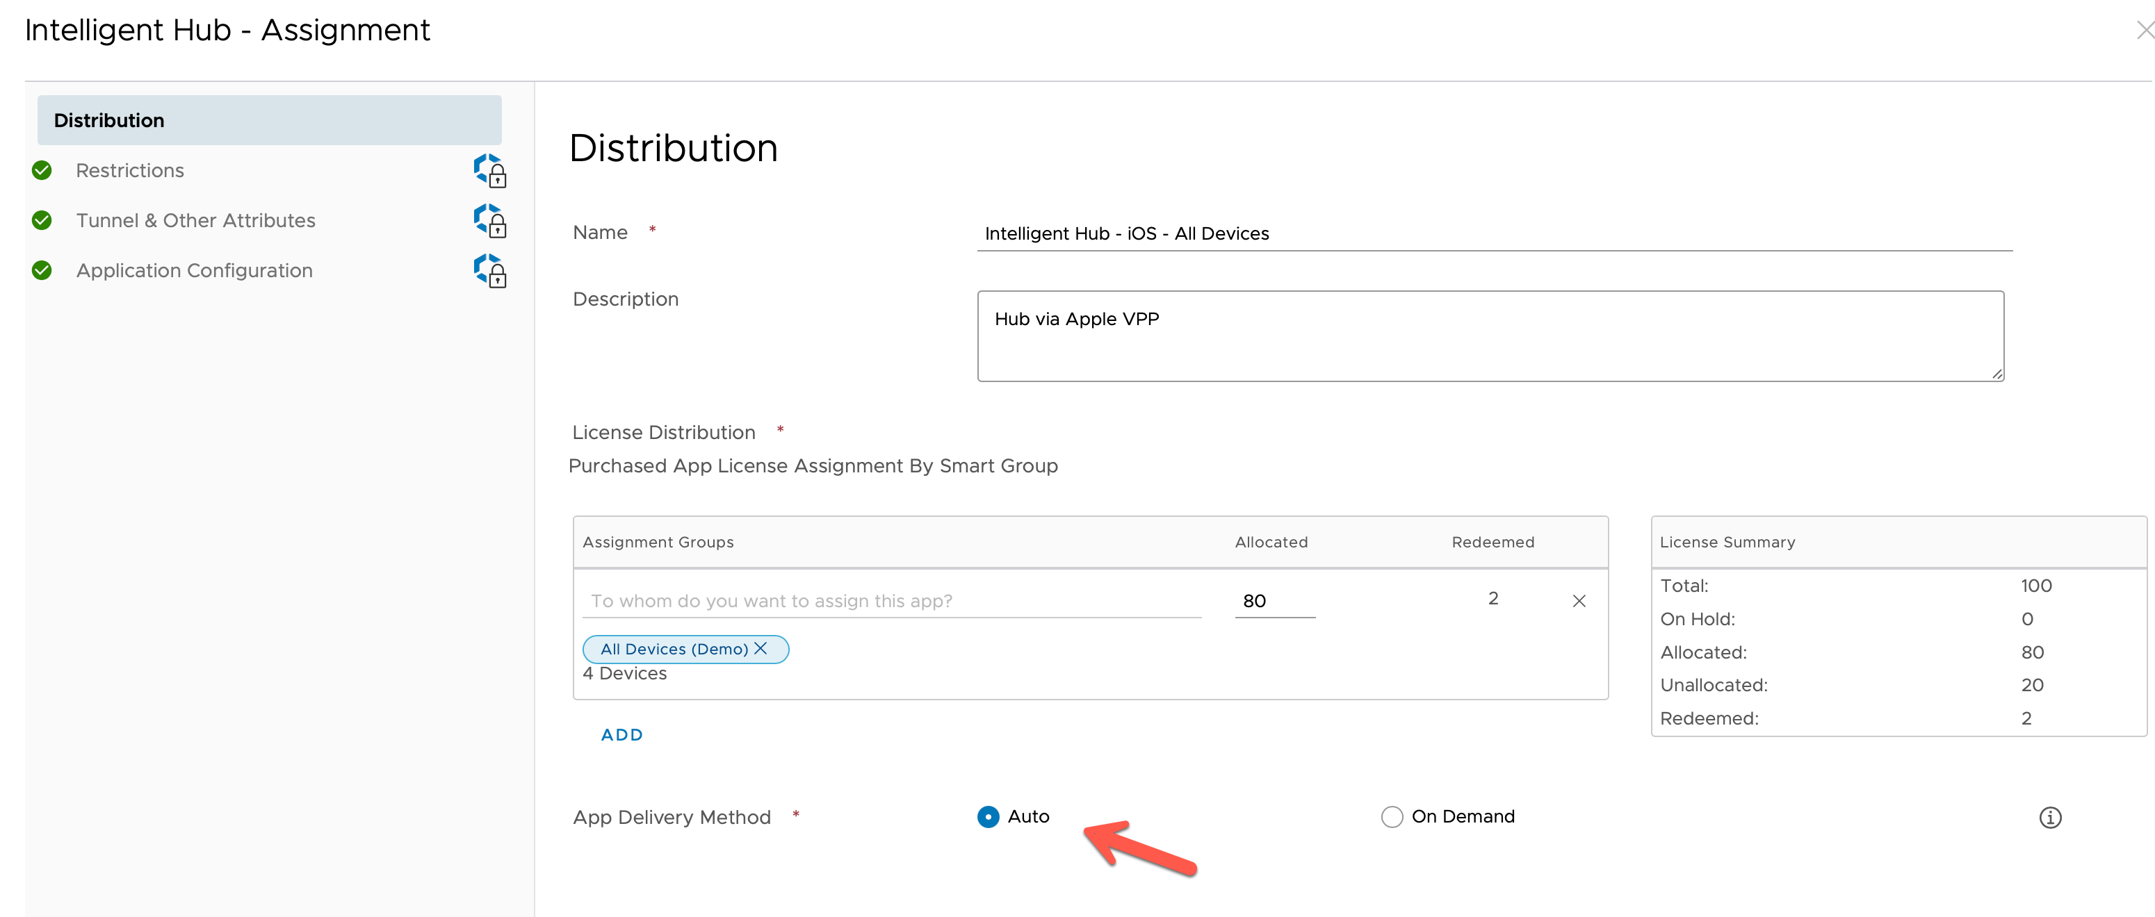Viewport: 2155px width, 917px height.
Task: Click green checkmark next to Restrictions
Action: (x=42, y=170)
